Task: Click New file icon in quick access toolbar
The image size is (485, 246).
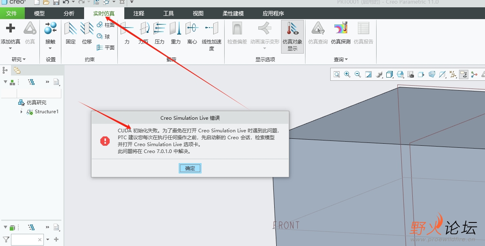Action: pos(37,2)
